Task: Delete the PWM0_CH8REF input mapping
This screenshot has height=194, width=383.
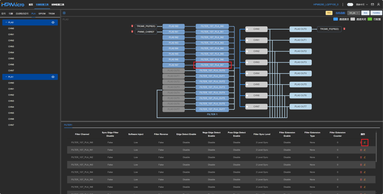Action: pyautogui.click(x=132, y=32)
